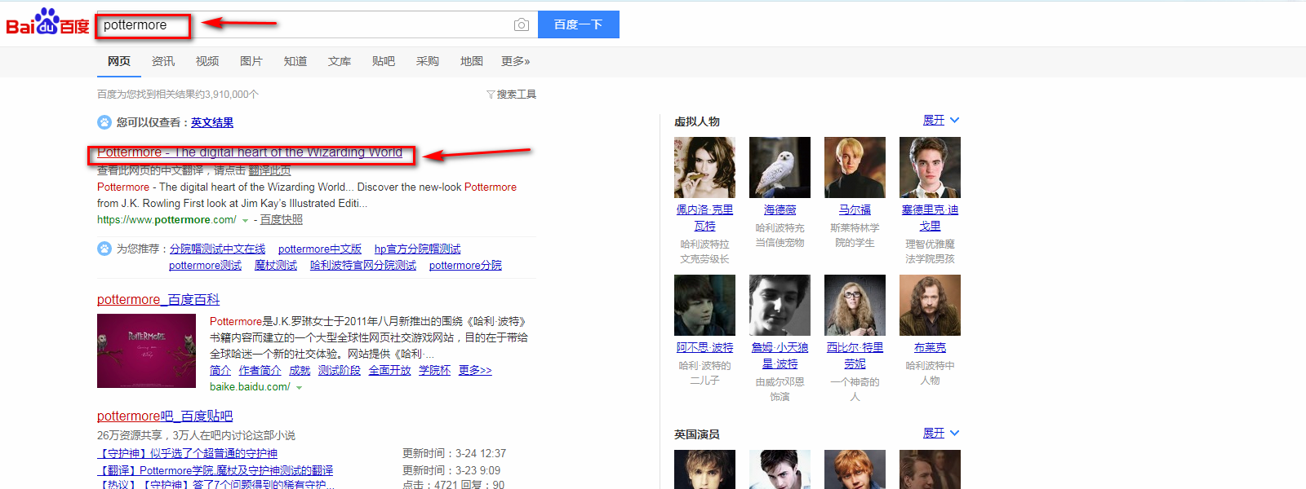Open the 采购 tab
Viewport: 1306px width, 489px height.
(x=428, y=61)
